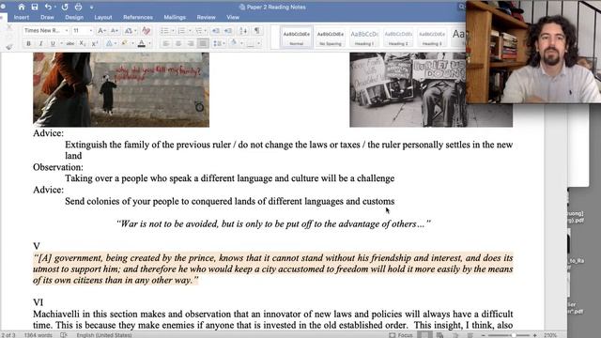Viewport: 601px width, 338px height.
Task: Open the Customize Quick Access Toolbar dropdown
Action: (x=92, y=7)
